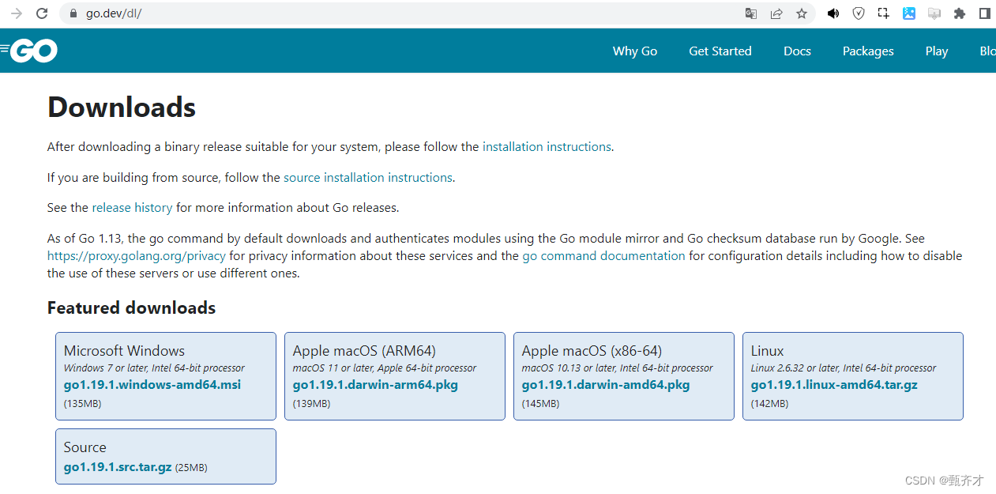Open the Why Go menu
Screen dimensions: 996x494
pyautogui.click(x=635, y=51)
